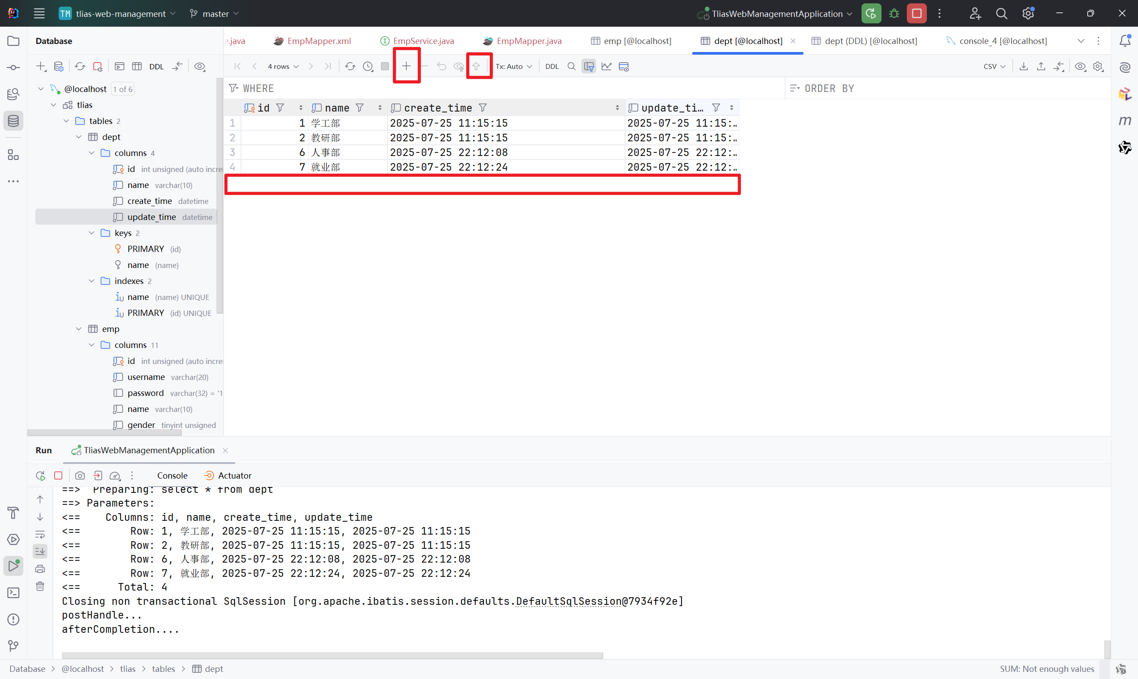Toggle soft-wrap in the console
This screenshot has height=679, width=1138.
pyautogui.click(x=40, y=534)
